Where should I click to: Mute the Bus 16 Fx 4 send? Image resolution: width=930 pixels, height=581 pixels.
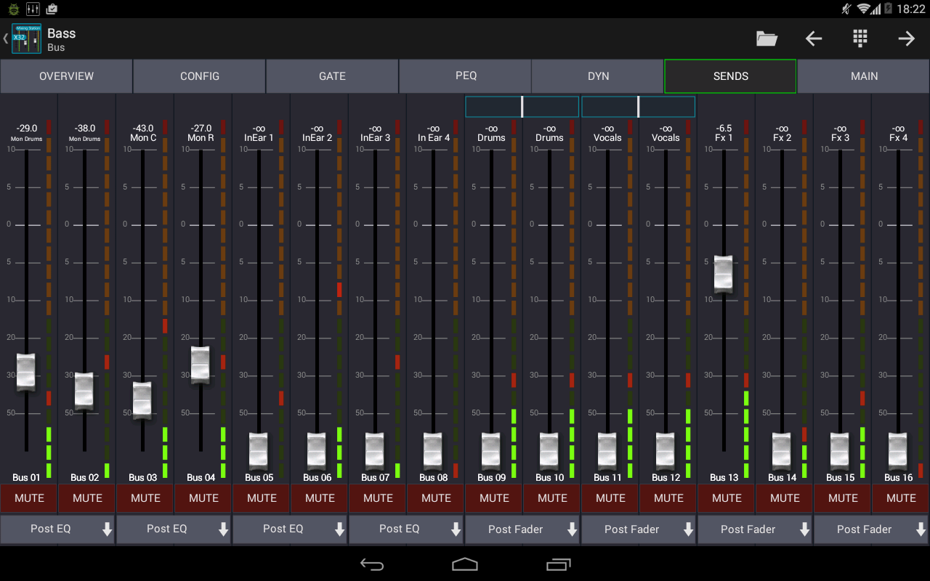pyautogui.click(x=900, y=498)
